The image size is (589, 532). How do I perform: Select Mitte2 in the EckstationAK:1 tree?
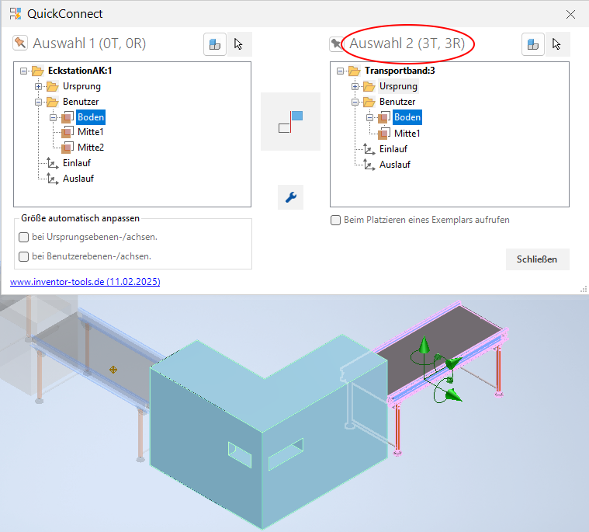tap(91, 148)
